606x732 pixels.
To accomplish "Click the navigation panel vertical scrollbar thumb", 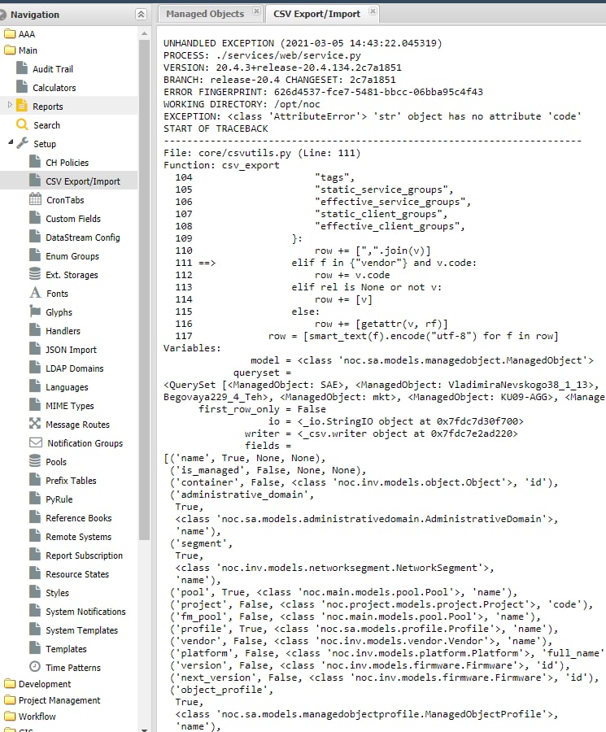I will coord(144,290).
